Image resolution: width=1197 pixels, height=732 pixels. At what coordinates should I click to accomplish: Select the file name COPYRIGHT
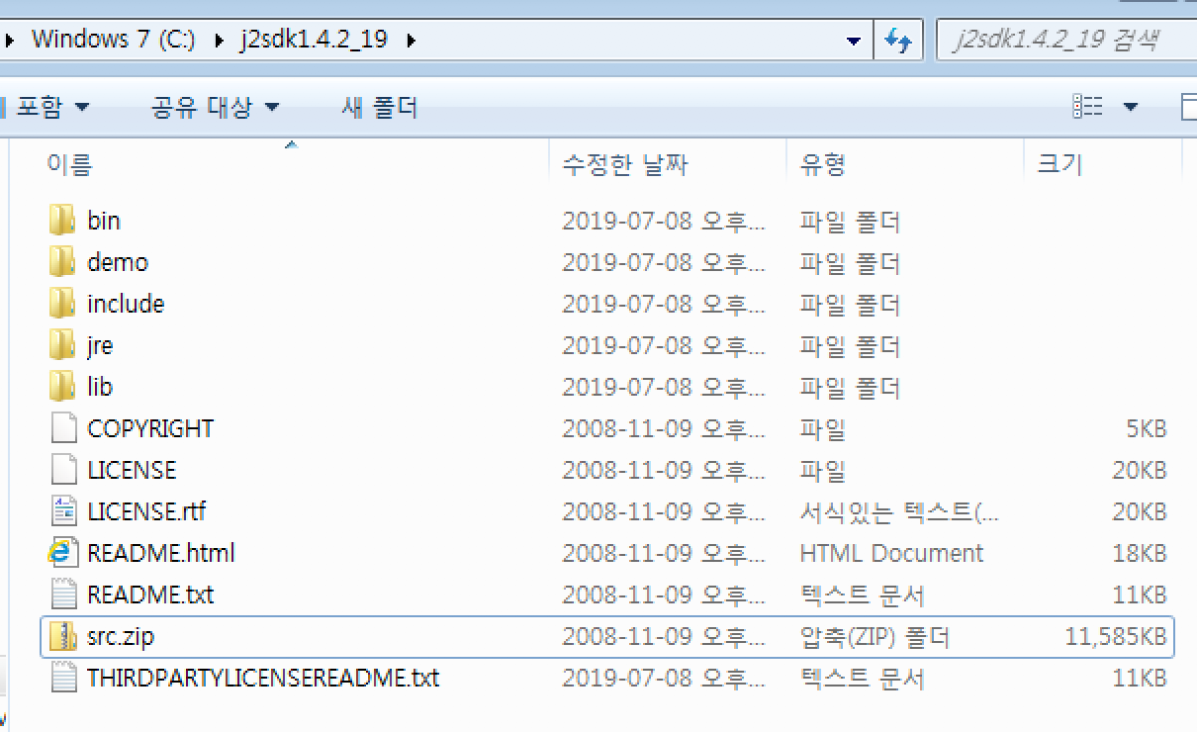(150, 428)
